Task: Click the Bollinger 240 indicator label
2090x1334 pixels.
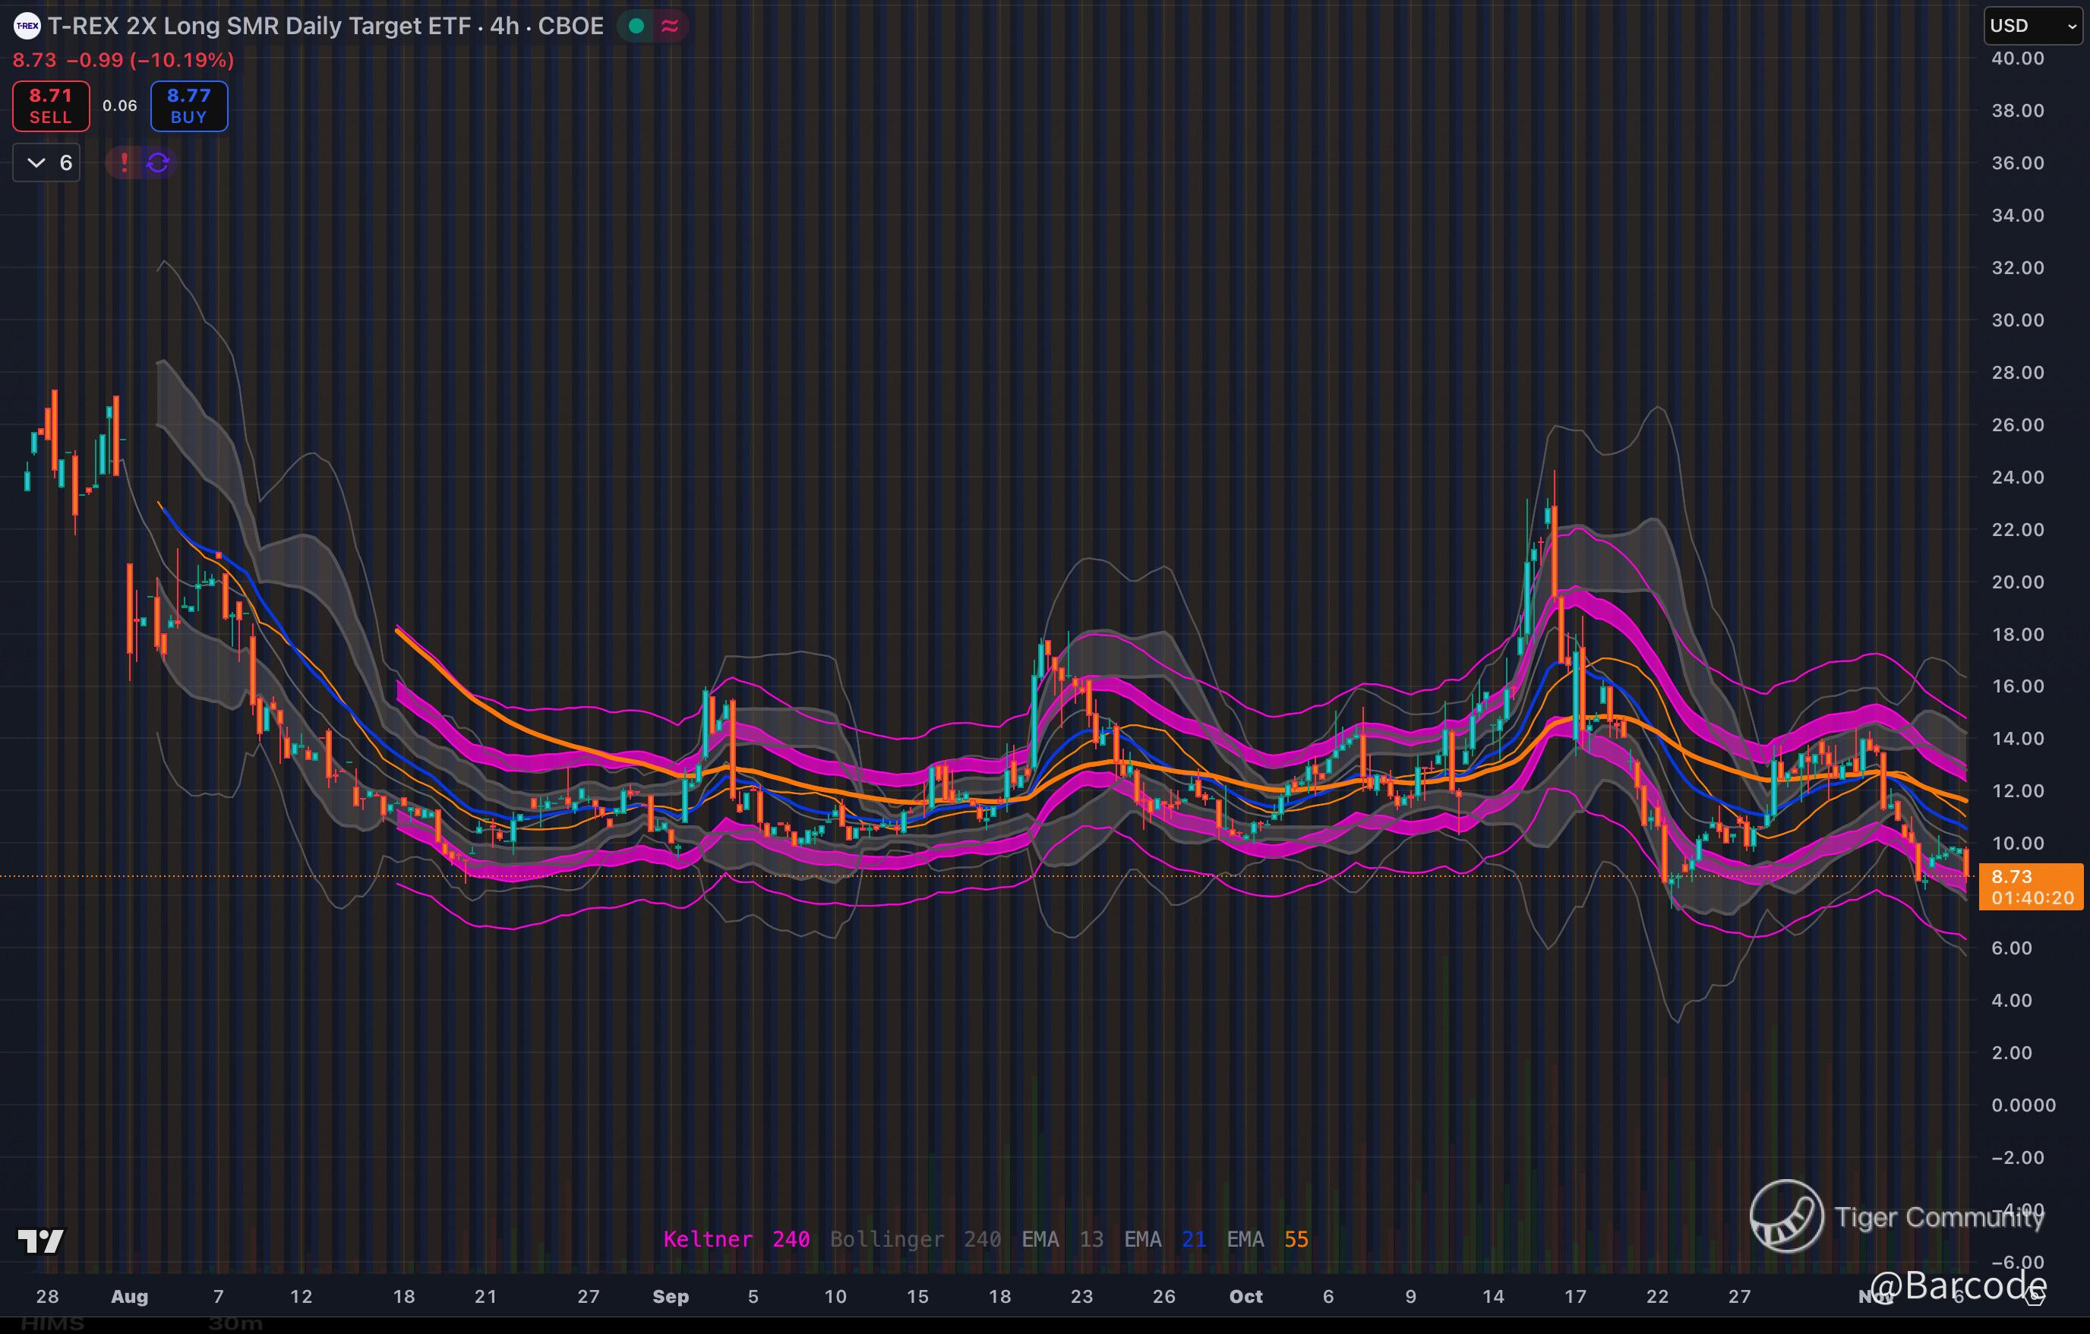Action: pos(915,1238)
